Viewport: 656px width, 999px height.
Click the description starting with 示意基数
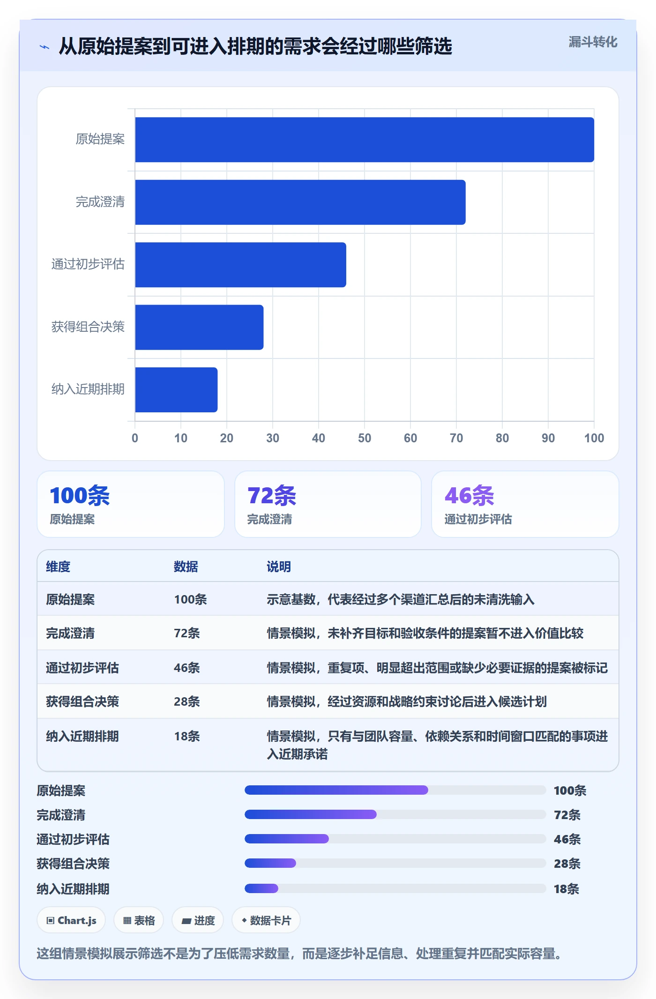point(401,599)
